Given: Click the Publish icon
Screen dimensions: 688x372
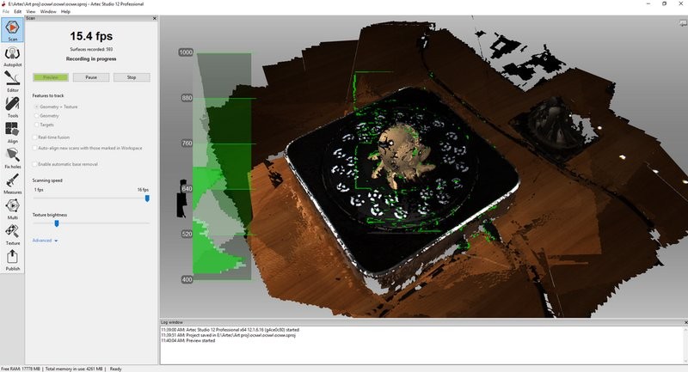Looking at the screenshot, I should coord(12,259).
